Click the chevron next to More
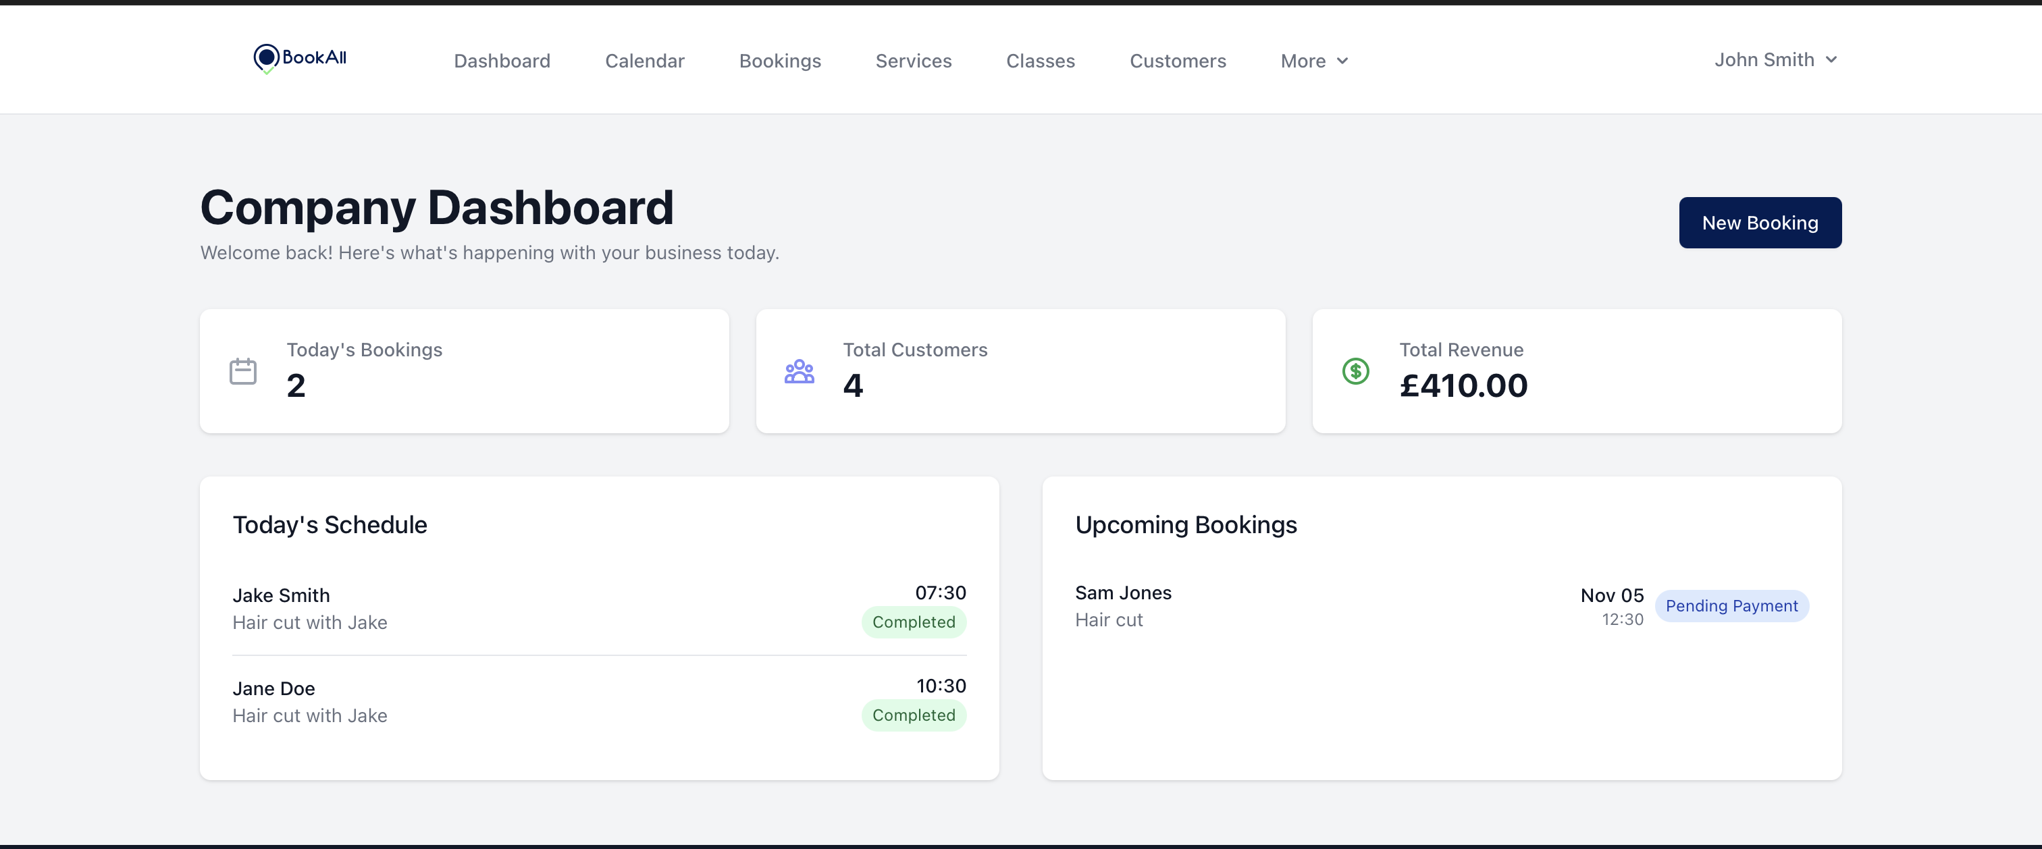 (1342, 61)
